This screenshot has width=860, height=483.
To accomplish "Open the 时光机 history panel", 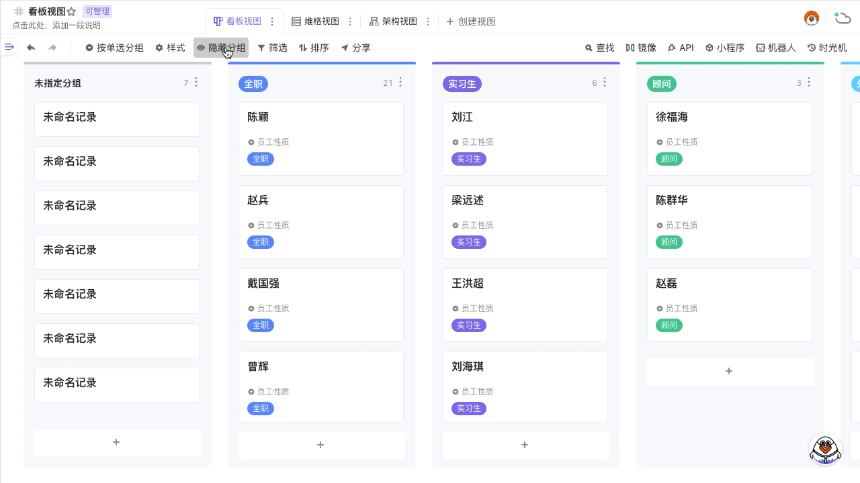I will pos(827,48).
